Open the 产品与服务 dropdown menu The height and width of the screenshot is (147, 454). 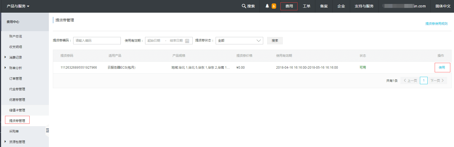click(x=18, y=6)
